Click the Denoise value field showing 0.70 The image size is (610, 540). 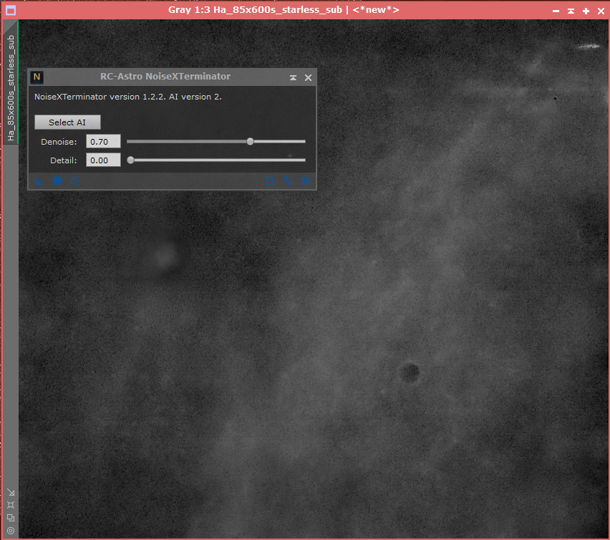[103, 142]
